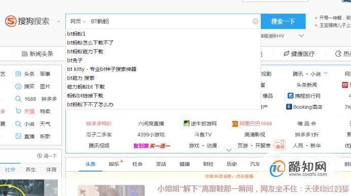This screenshot has height=196, width=351.
Task: Click the shopping cart icon beside 天猫
Action: tap(18, 111)
